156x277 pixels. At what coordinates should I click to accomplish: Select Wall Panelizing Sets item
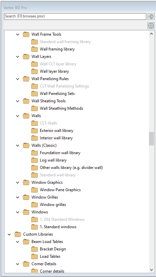(57, 94)
